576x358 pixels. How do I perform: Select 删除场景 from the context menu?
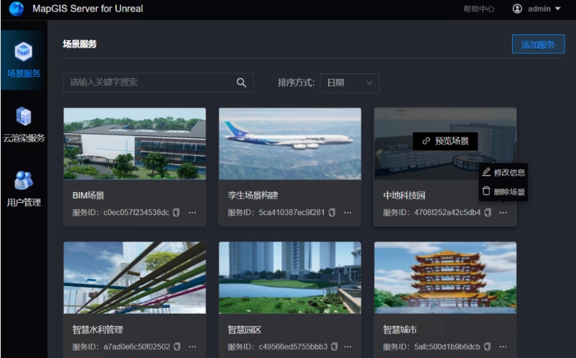pyautogui.click(x=504, y=192)
